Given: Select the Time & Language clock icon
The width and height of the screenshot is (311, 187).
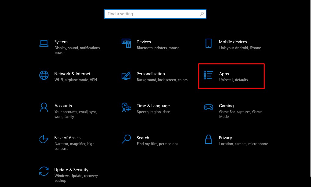Looking at the screenshot, I should (x=126, y=108).
